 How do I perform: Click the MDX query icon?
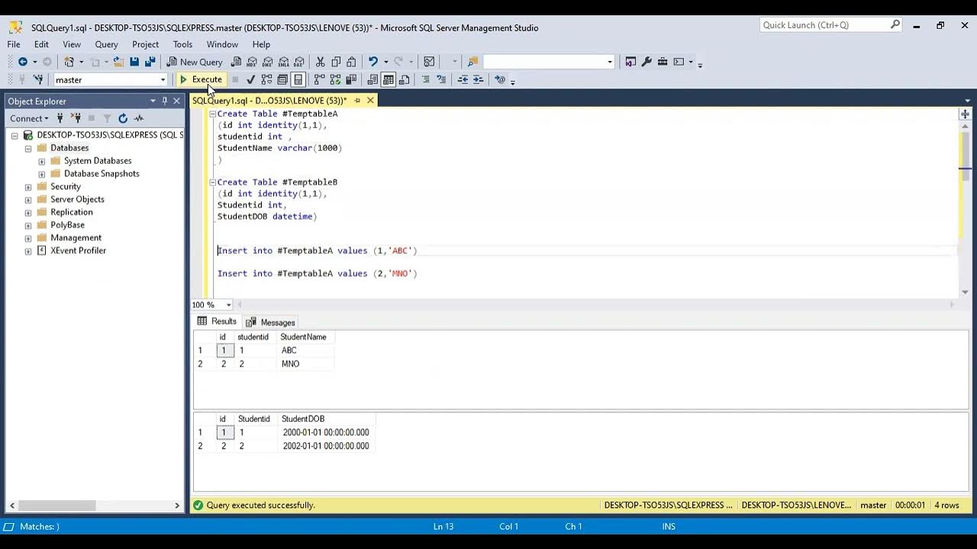pyautogui.click(x=252, y=62)
